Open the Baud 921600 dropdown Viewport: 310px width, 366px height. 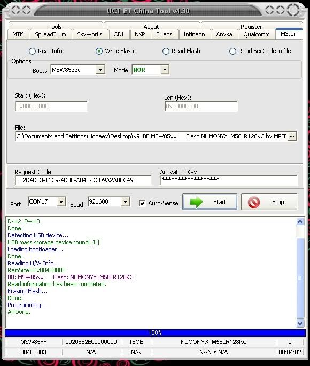[x=125, y=201]
